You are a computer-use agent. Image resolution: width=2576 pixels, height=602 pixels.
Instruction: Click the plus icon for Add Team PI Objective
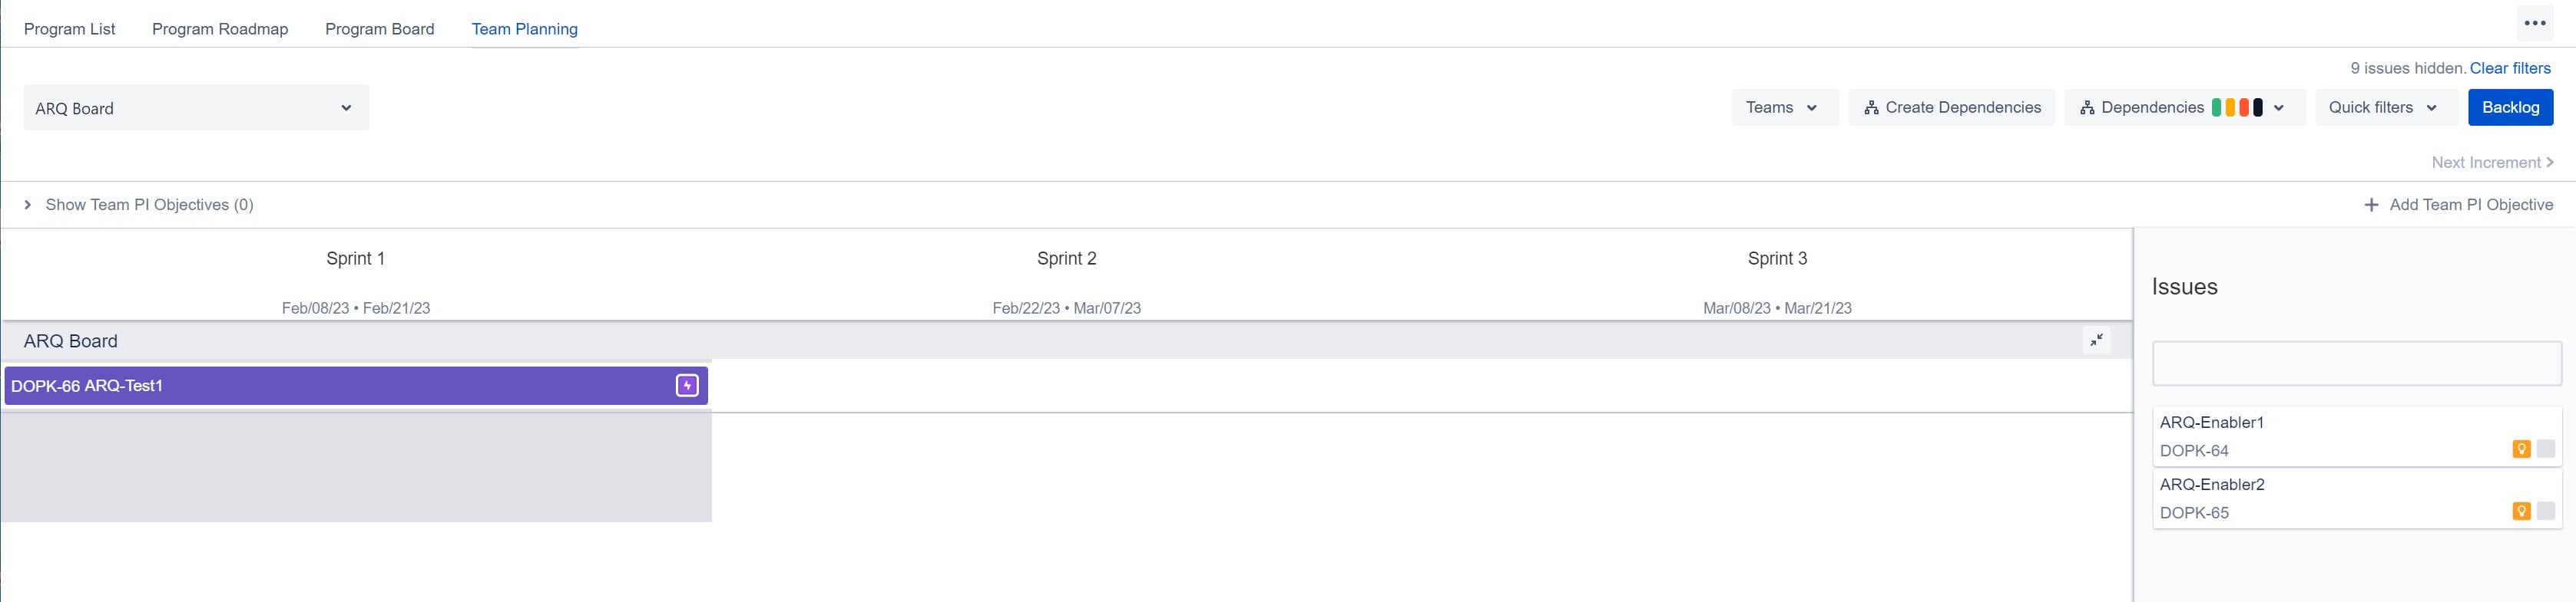coord(2371,205)
